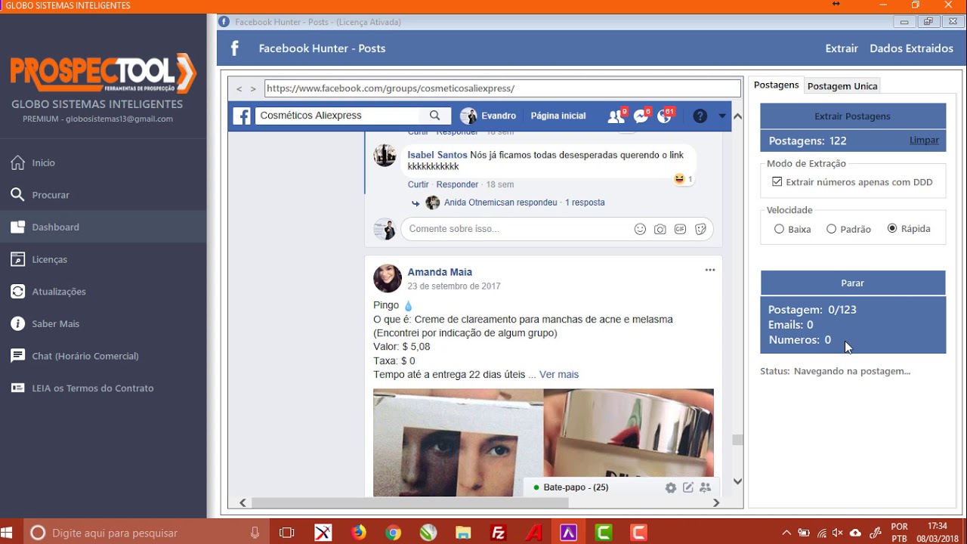
Task: Open Dados Extraidos in header
Action: pyautogui.click(x=911, y=48)
